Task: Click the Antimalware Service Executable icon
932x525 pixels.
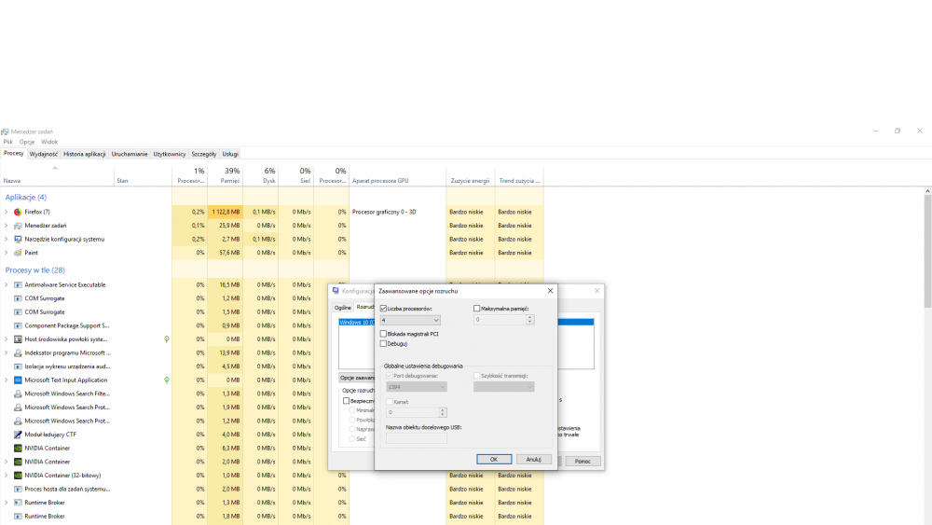Action: pyautogui.click(x=18, y=284)
